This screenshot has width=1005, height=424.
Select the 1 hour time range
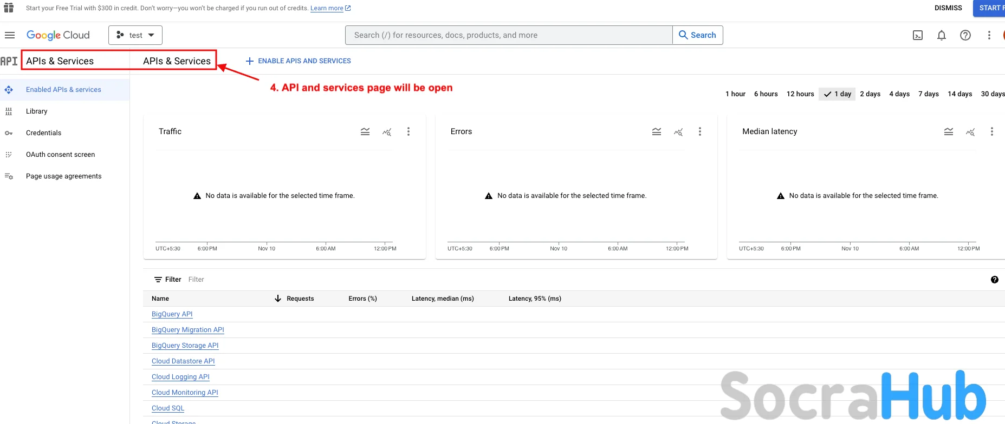point(735,94)
